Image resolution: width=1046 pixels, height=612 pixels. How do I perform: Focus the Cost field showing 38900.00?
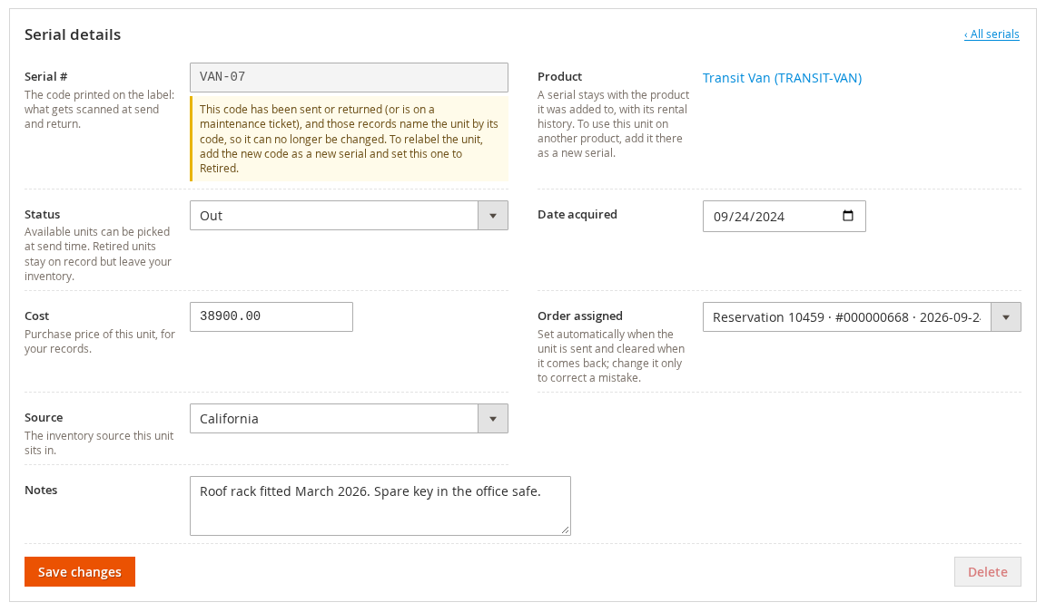[271, 316]
